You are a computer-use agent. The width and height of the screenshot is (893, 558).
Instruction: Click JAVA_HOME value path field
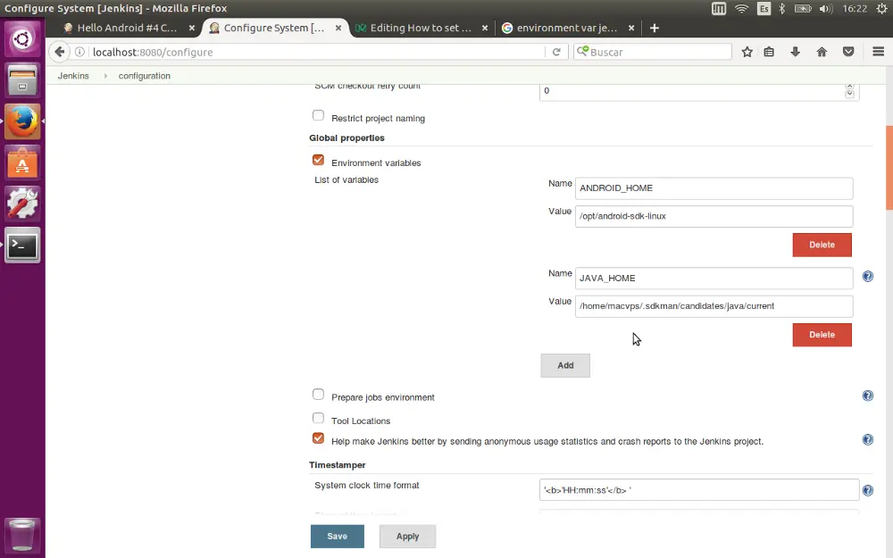click(x=714, y=306)
